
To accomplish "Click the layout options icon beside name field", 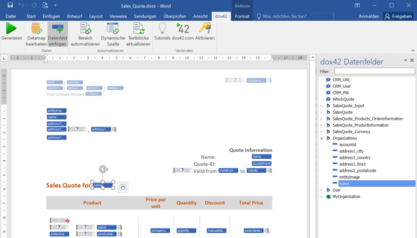I will pos(123,187).
